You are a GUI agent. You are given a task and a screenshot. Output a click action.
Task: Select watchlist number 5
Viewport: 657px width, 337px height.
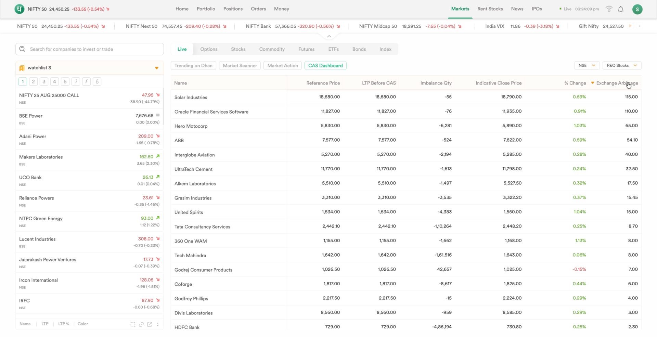(x=65, y=81)
